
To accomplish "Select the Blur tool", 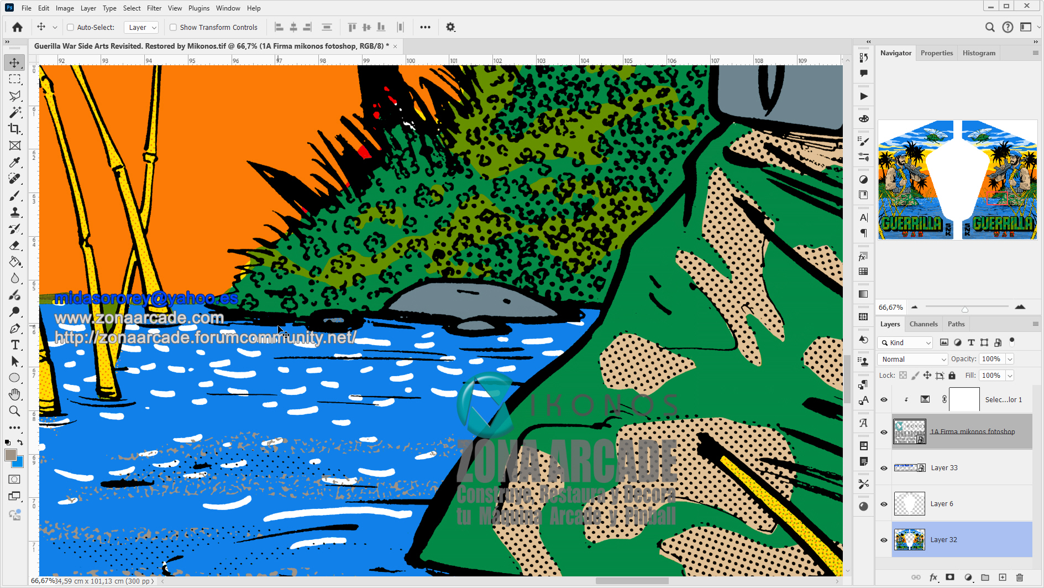I will (15, 278).
